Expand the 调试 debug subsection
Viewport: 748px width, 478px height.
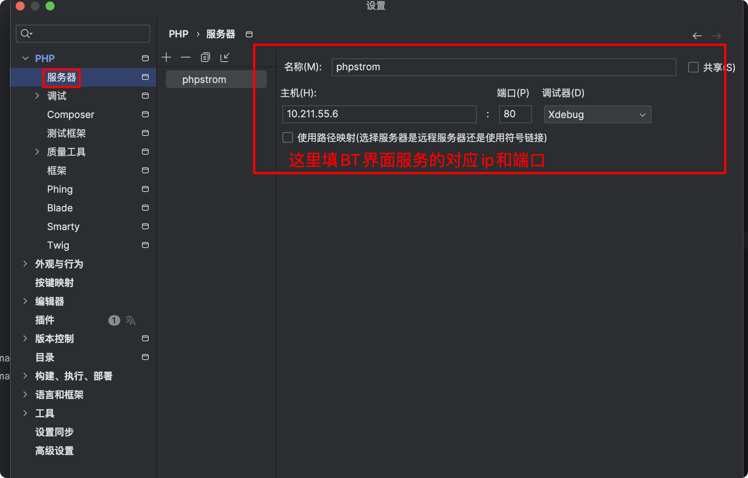[x=37, y=96]
